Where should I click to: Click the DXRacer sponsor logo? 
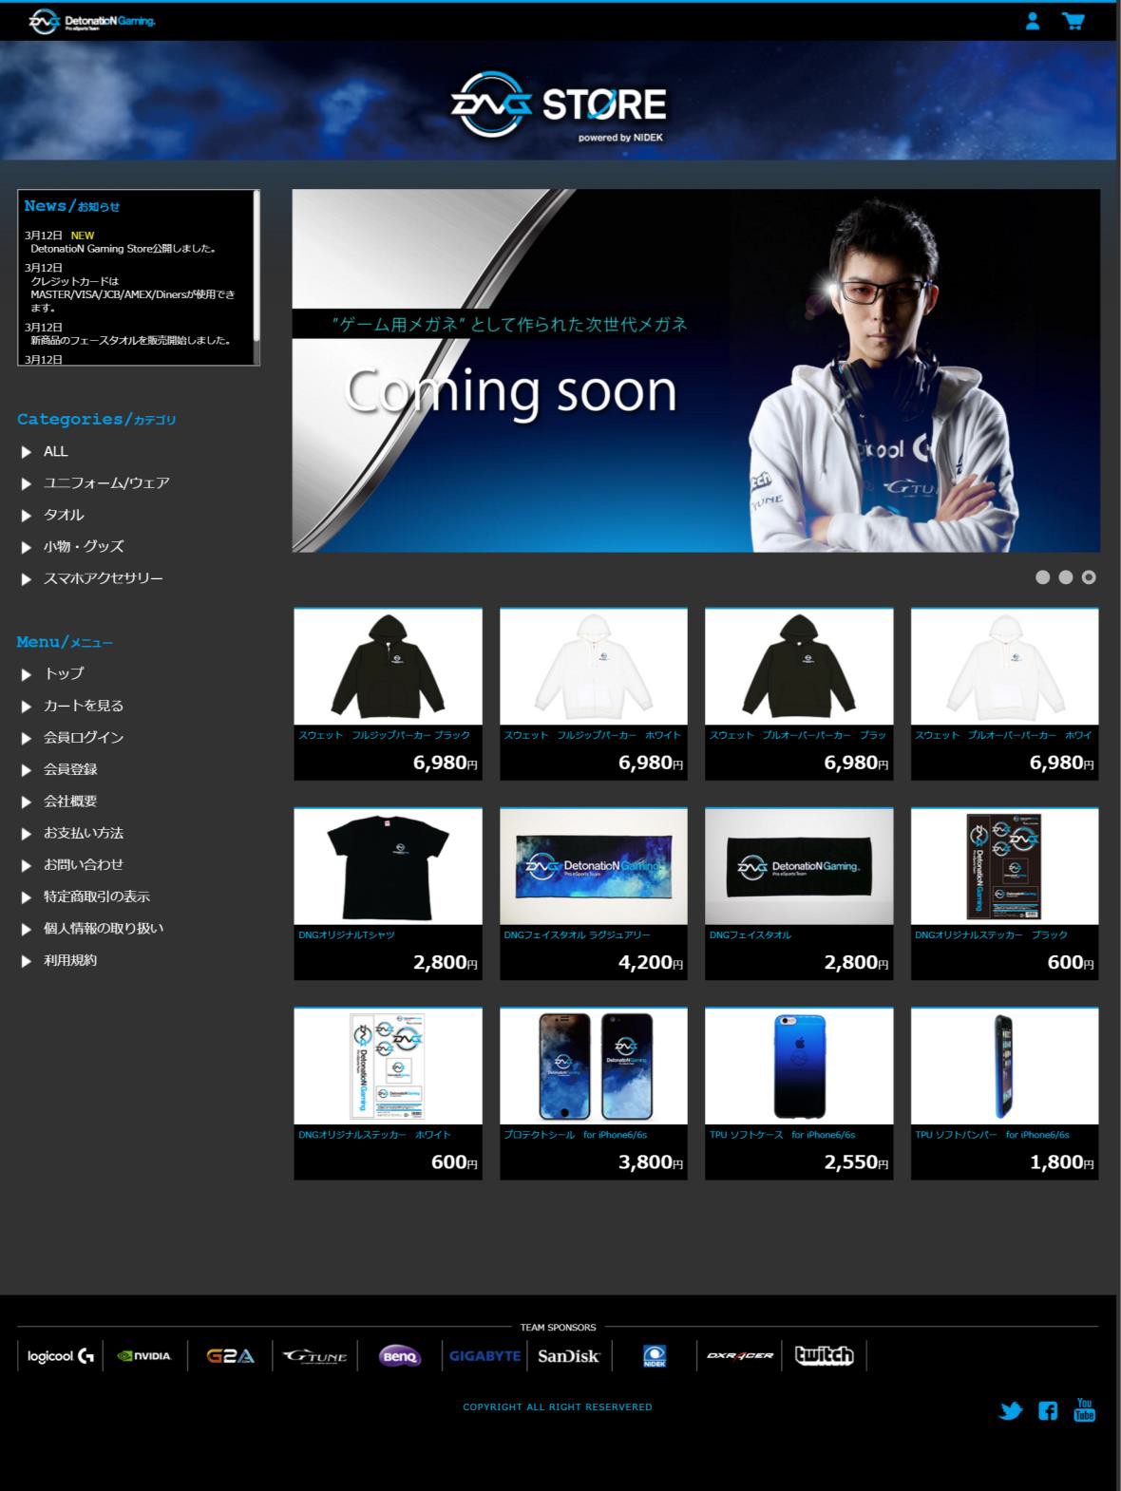coord(739,1356)
